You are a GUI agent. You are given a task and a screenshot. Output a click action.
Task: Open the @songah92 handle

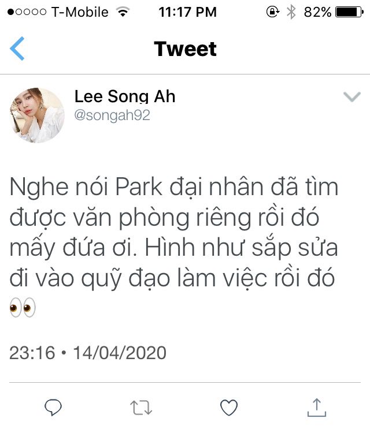click(x=112, y=115)
